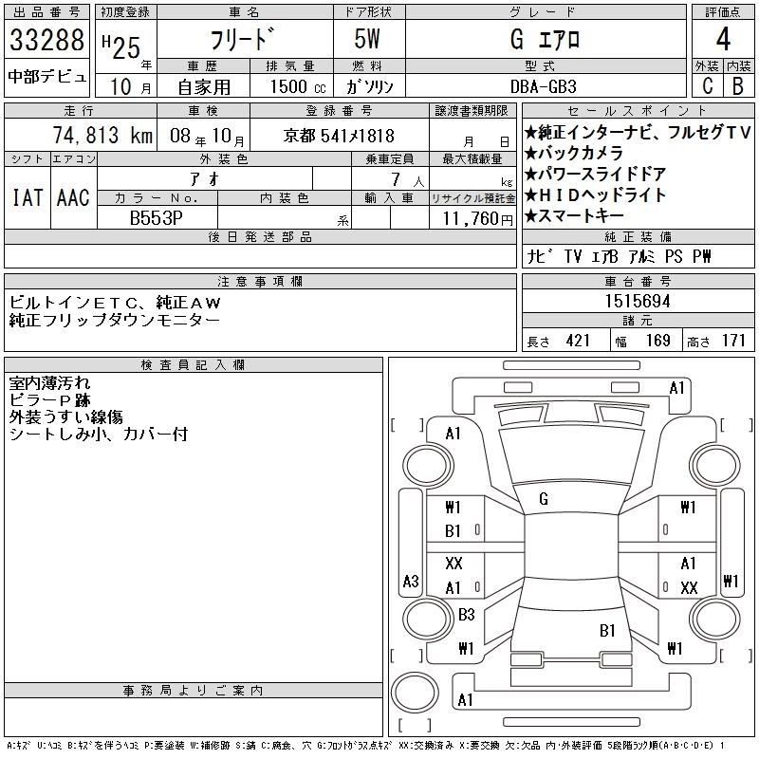The image size is (759, 759).
Task: Click the note ビルトインETC、純正AW
Action: [115, 303]
